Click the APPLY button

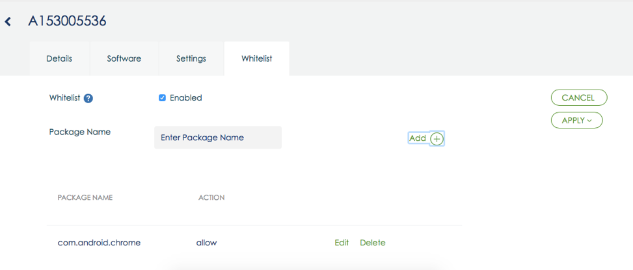point(577,120)
